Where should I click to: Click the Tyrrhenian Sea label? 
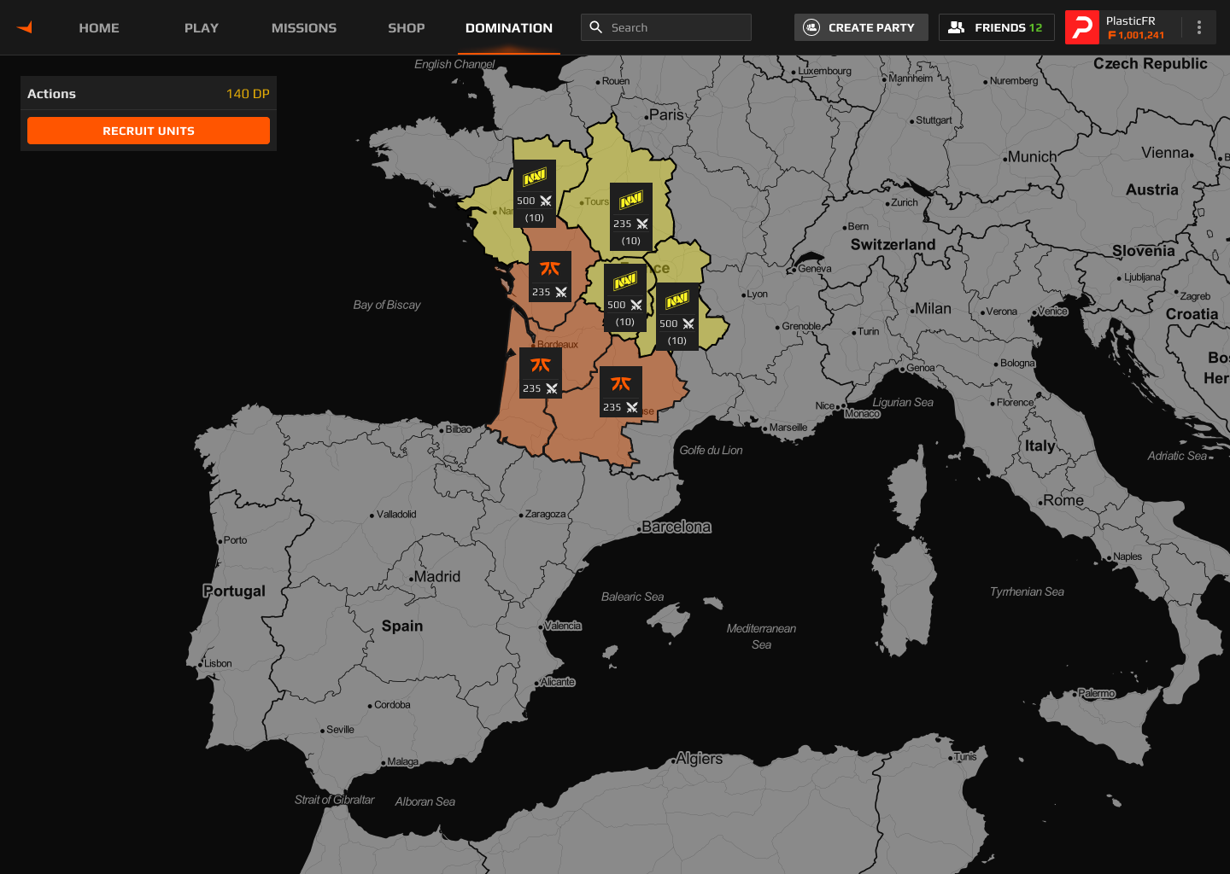point(1027,591)
